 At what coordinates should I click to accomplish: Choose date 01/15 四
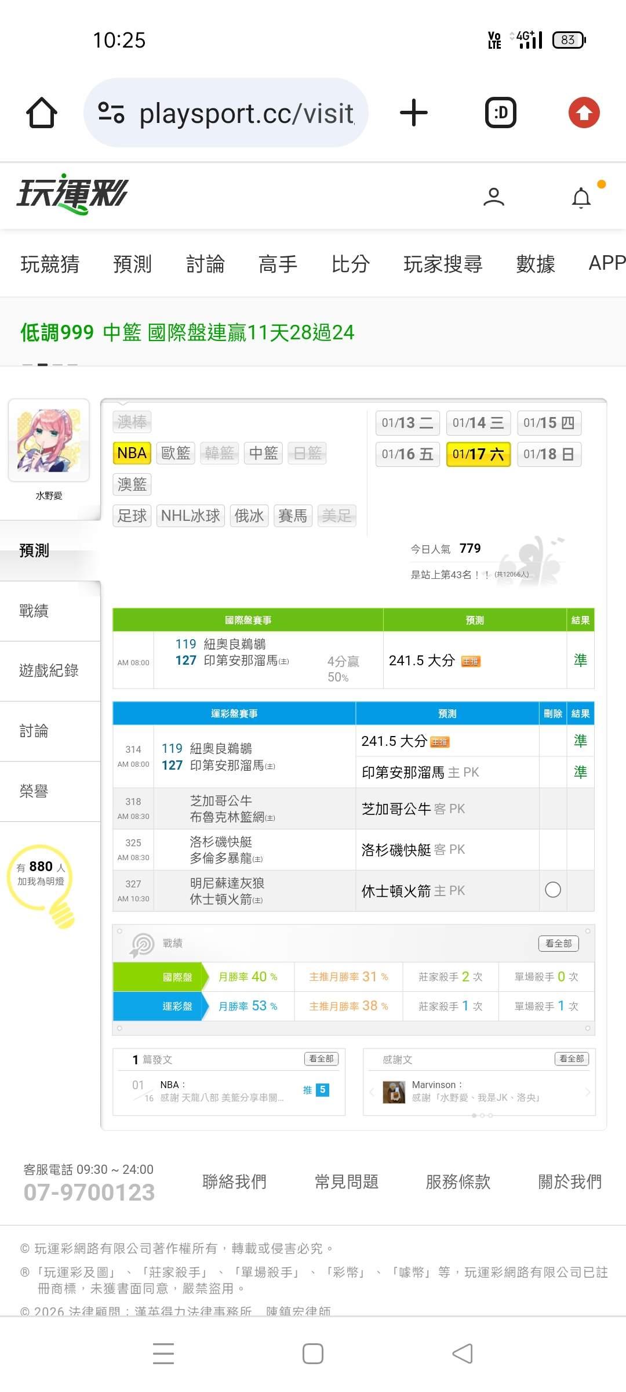coord(549,423)
